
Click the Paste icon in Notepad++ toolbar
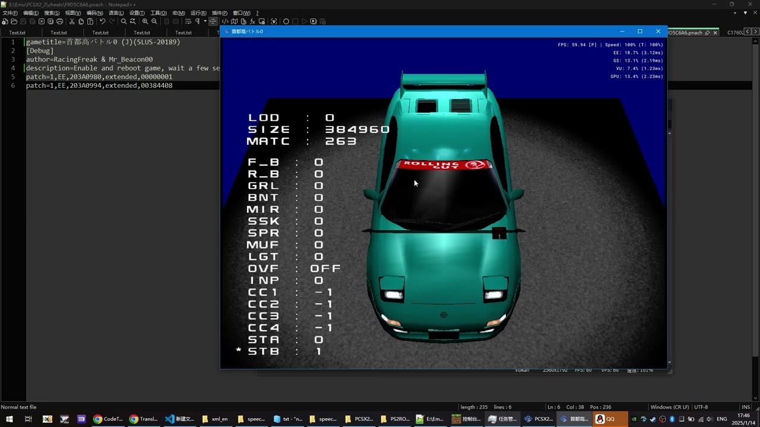tap(90, 21)
